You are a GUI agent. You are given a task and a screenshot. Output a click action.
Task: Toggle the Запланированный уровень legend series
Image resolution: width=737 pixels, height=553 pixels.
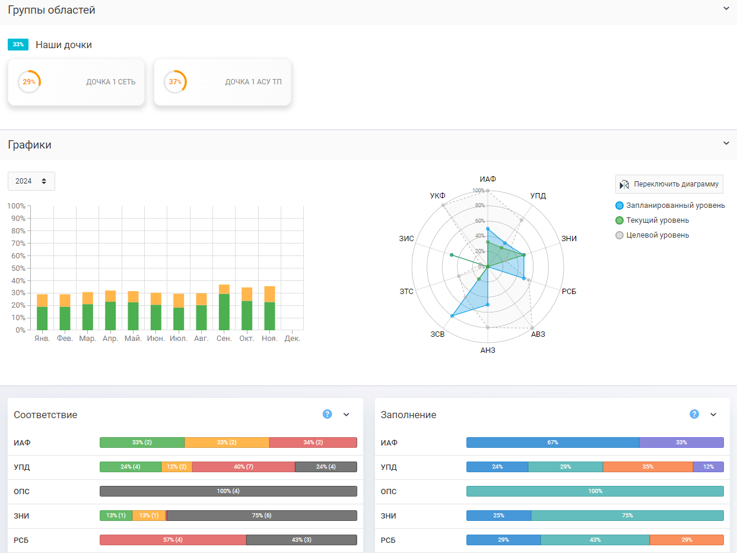coord(670,206)
